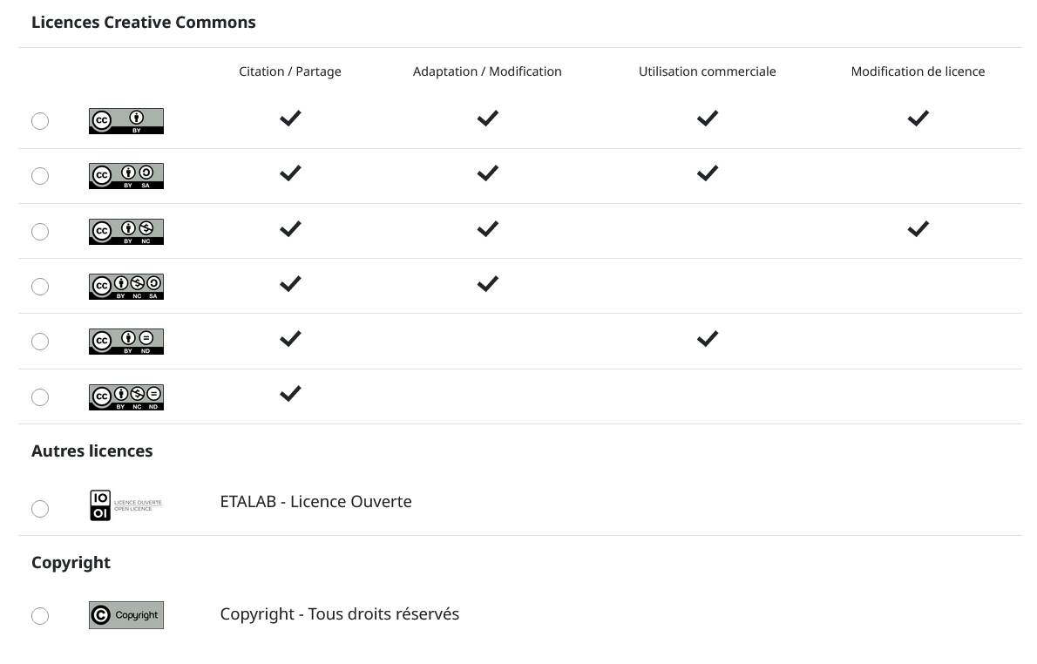1037x664 pixels.
Task: Click the Copyright badge icon
Action: tap(126, 615)
